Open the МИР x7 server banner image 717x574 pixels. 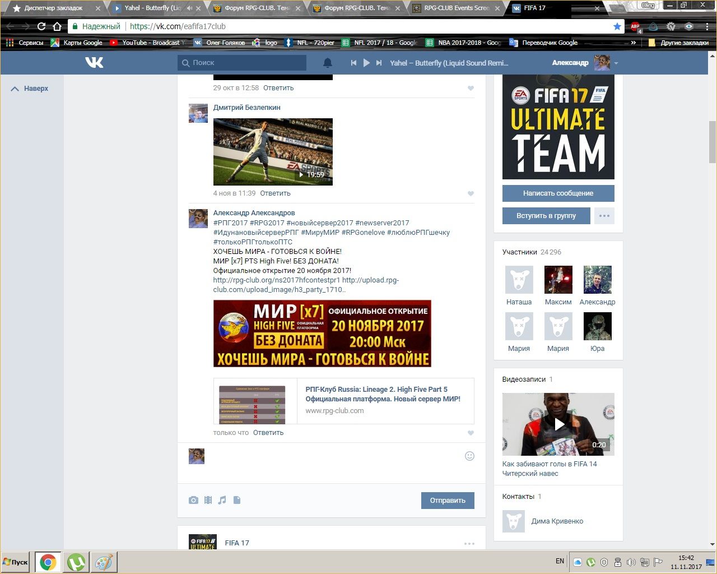(322, 334)
